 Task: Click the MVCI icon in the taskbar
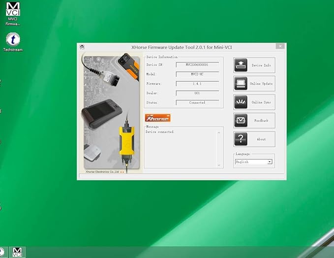(x=17, y=252)
